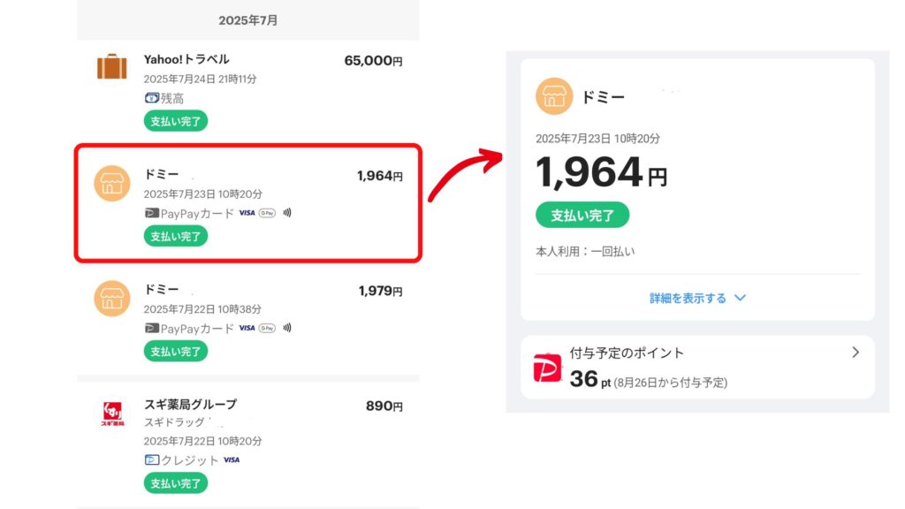Click the large shop icon in the detail panel
Image resolution: width=905 pixels, height=509 pixels.
[554, 96]
